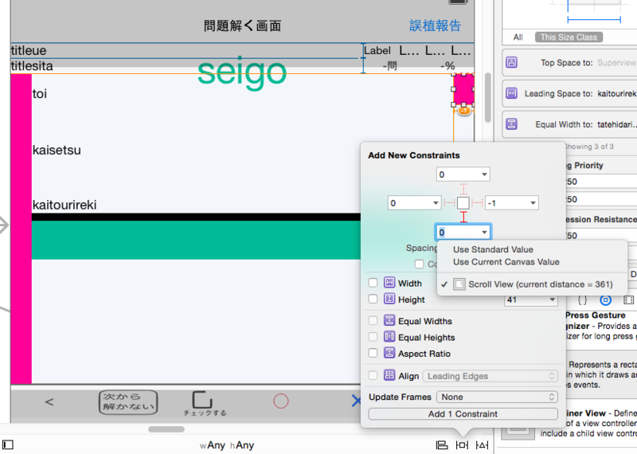Select the titleue label
The image size is (637, 454).
(29, 50)
